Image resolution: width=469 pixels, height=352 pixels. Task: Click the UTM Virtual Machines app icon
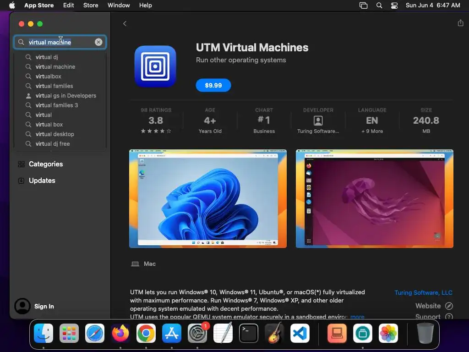[x=155, y=66]
